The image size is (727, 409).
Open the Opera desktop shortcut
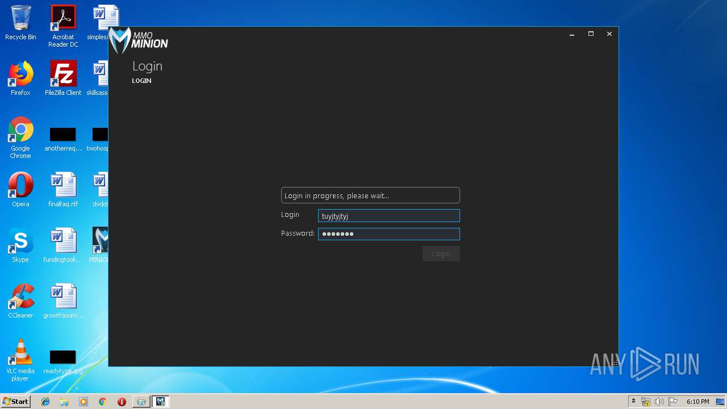[20, 190]
